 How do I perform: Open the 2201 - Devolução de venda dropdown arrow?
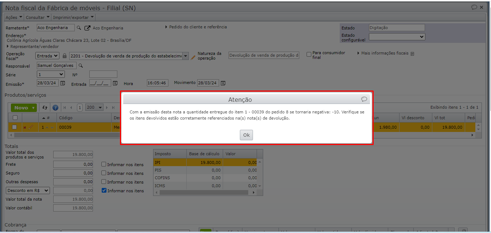click(x=186, y=56)
